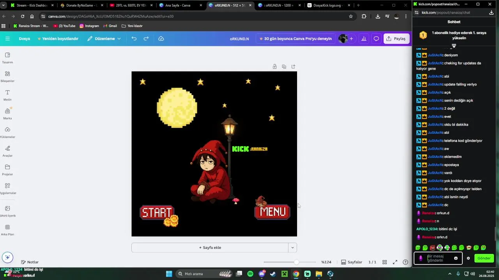
Task: Select the MENU button graphic on canvas
Action: pyautogui.click(x=273, y=212)
